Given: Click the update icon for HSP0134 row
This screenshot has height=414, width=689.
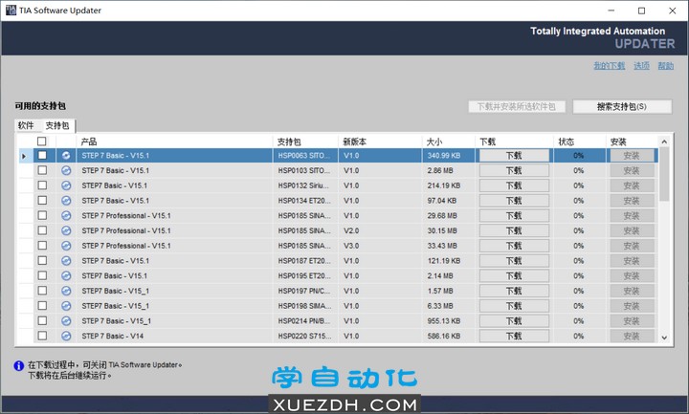Looking at the screenshot, I should (x=66, y=201).
